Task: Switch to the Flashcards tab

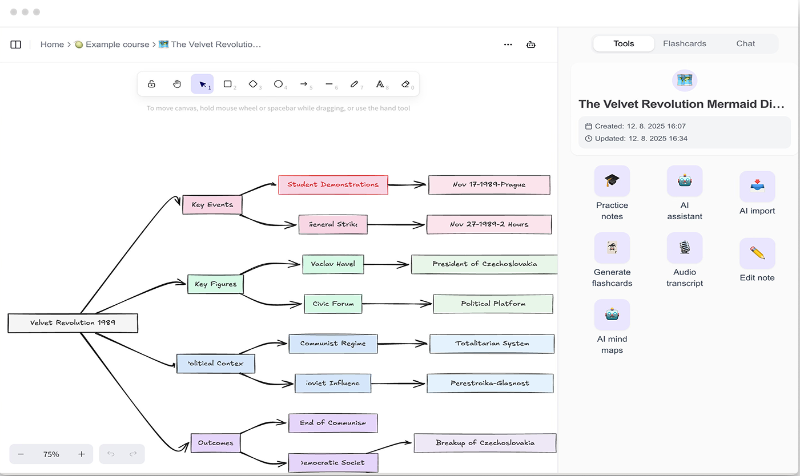Action: (x=684, y=43)
